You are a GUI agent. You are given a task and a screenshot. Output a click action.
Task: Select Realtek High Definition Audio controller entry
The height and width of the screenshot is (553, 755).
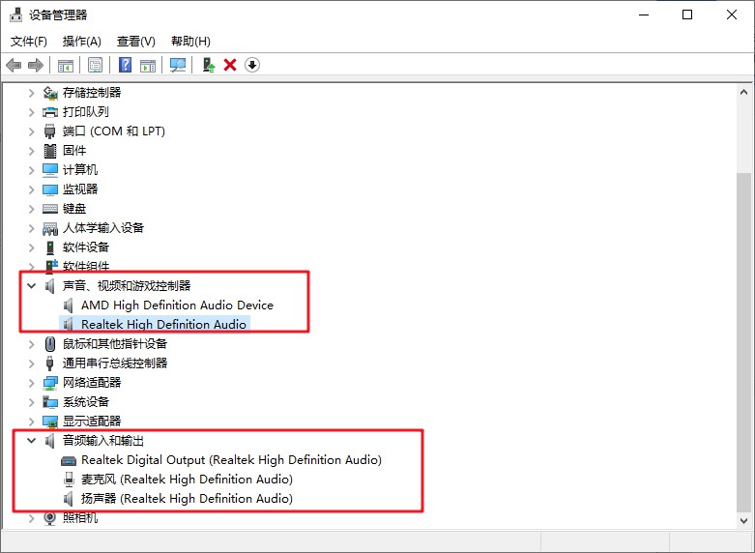(163, 325)
